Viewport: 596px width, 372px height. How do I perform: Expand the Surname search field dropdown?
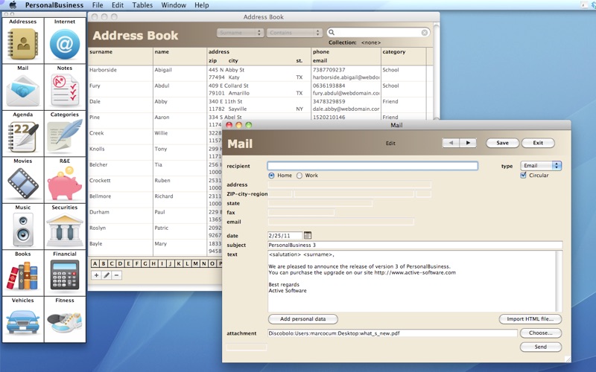[240, 33]
